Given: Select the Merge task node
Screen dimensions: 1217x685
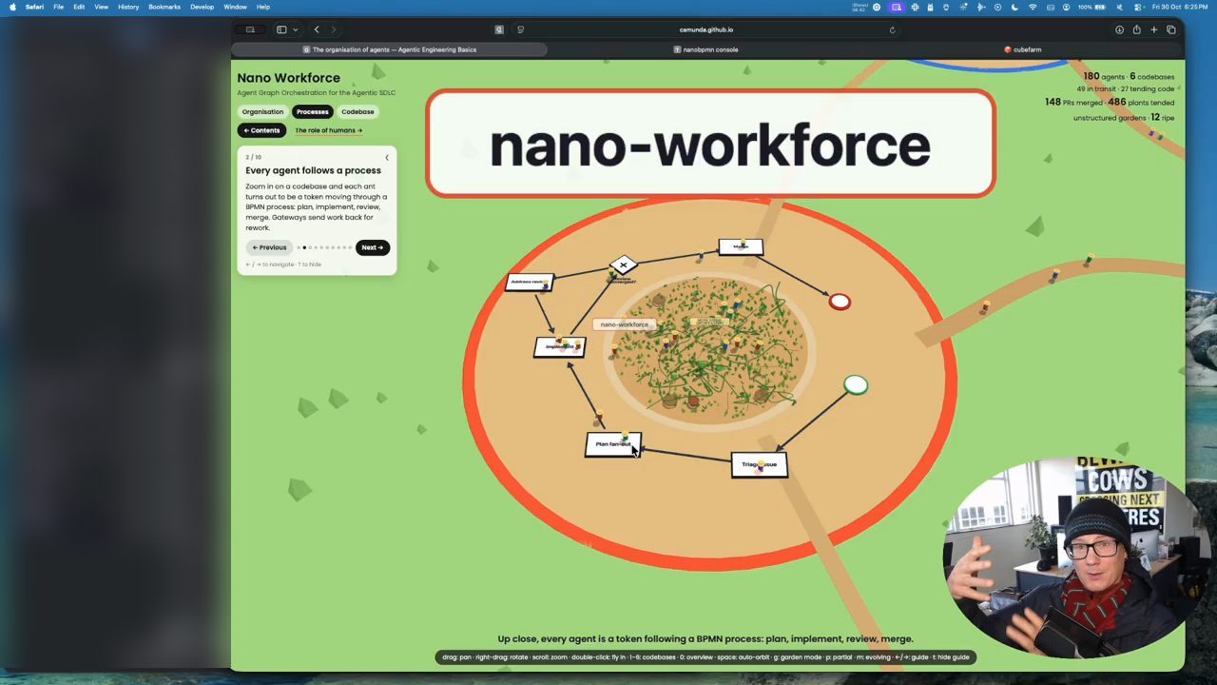Looking at the screenshot, I should (741, 246).
